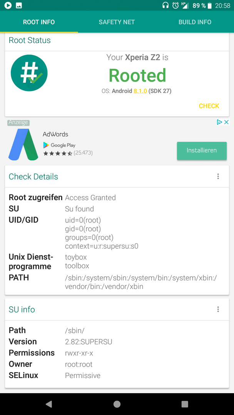Switch to the SAFETY NET tab
The width and height of the screenshot is (234, 415).
pos(117,22)
